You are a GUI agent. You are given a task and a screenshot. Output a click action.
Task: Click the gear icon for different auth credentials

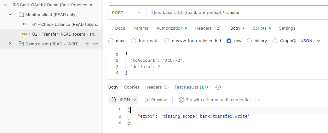(181, 100)
